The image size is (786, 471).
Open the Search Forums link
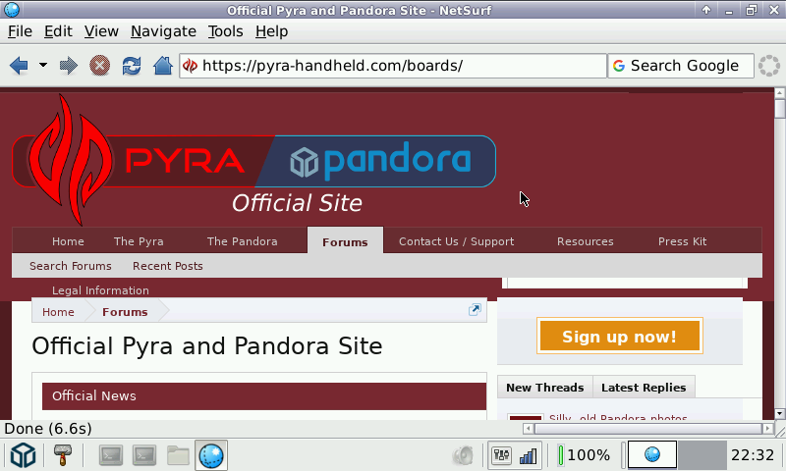tap(71, 266)
